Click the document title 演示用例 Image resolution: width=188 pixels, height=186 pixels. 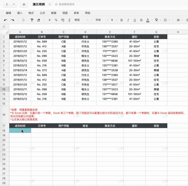click(39, 4)
